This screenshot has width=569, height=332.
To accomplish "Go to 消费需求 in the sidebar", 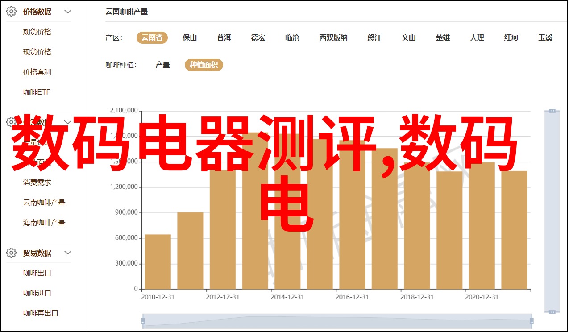I will click(37, 182).
